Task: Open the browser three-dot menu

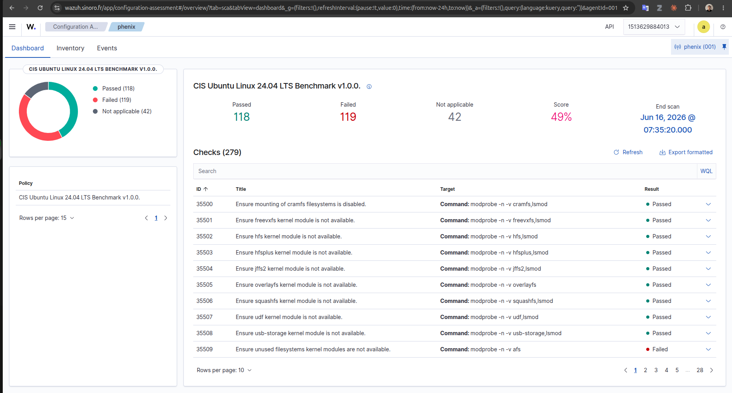Action: [x=723, y=8]
